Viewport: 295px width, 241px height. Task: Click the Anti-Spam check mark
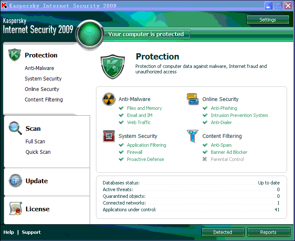pyautogui.click(x=205, y=145)
